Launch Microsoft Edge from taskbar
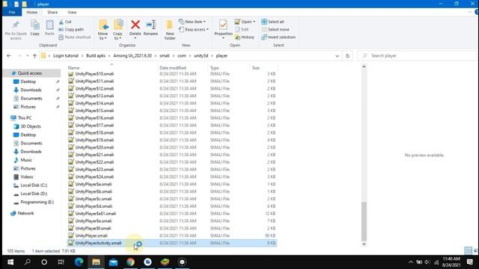 pyautogui.click(x=79, y=262)
